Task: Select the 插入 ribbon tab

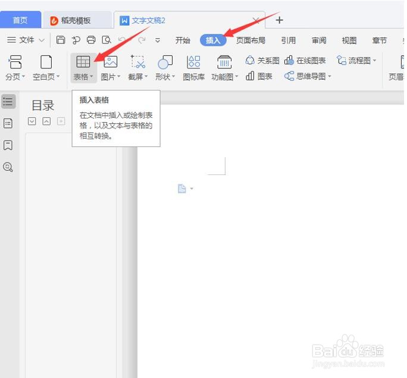Action: [x=213, y=40]
